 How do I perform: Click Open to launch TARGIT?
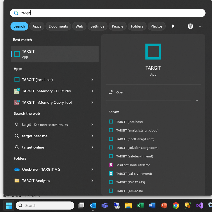(x=120, y=92)
